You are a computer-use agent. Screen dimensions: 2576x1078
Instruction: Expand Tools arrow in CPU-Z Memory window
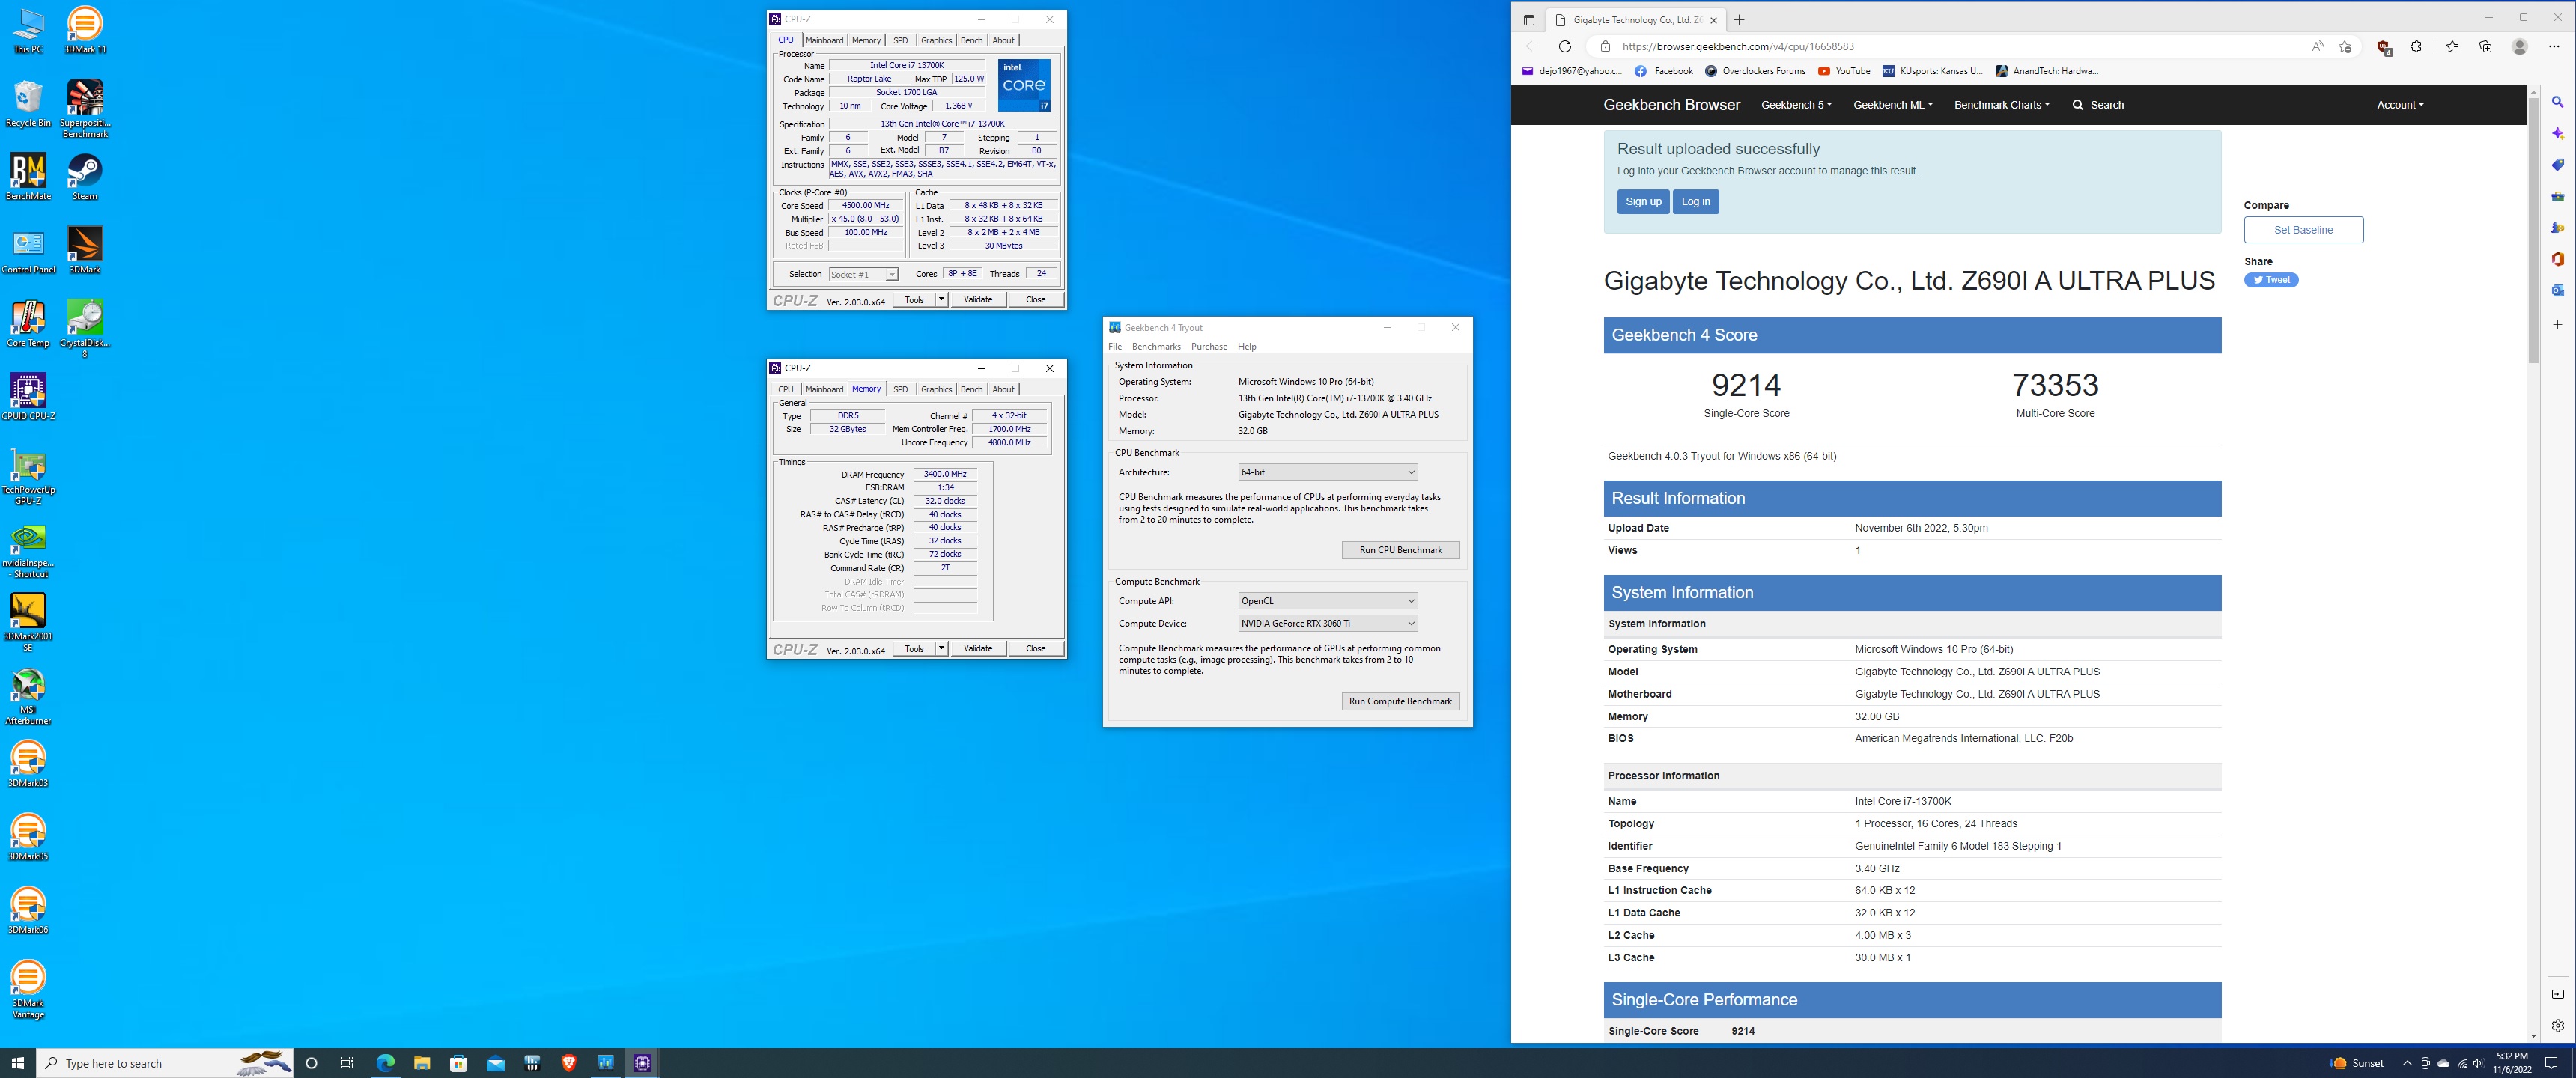pyautogui.click(x=941, y=648)
